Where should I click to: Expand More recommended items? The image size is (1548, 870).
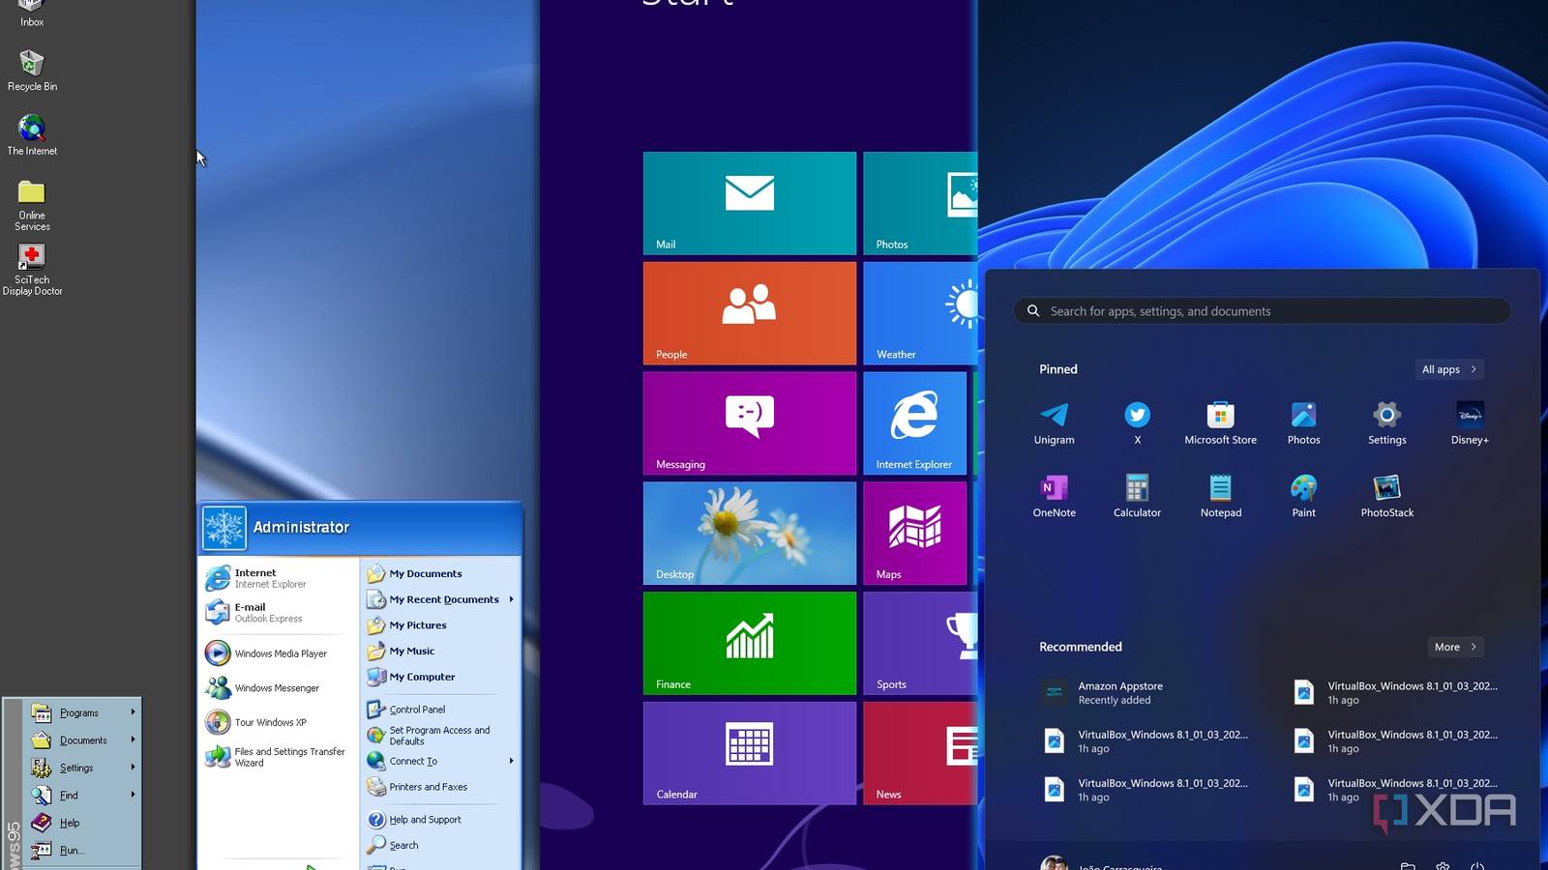(x=1455, y=647)
